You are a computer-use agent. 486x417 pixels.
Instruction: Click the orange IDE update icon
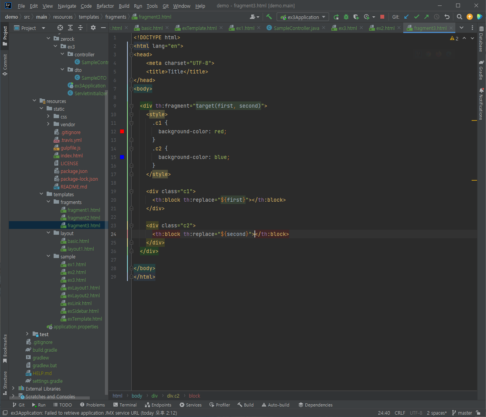coord(470,17)
